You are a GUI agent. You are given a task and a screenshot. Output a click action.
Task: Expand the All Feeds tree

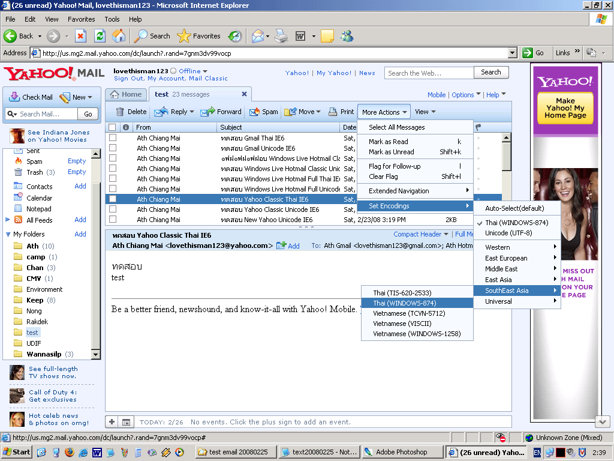pos(8,220)
